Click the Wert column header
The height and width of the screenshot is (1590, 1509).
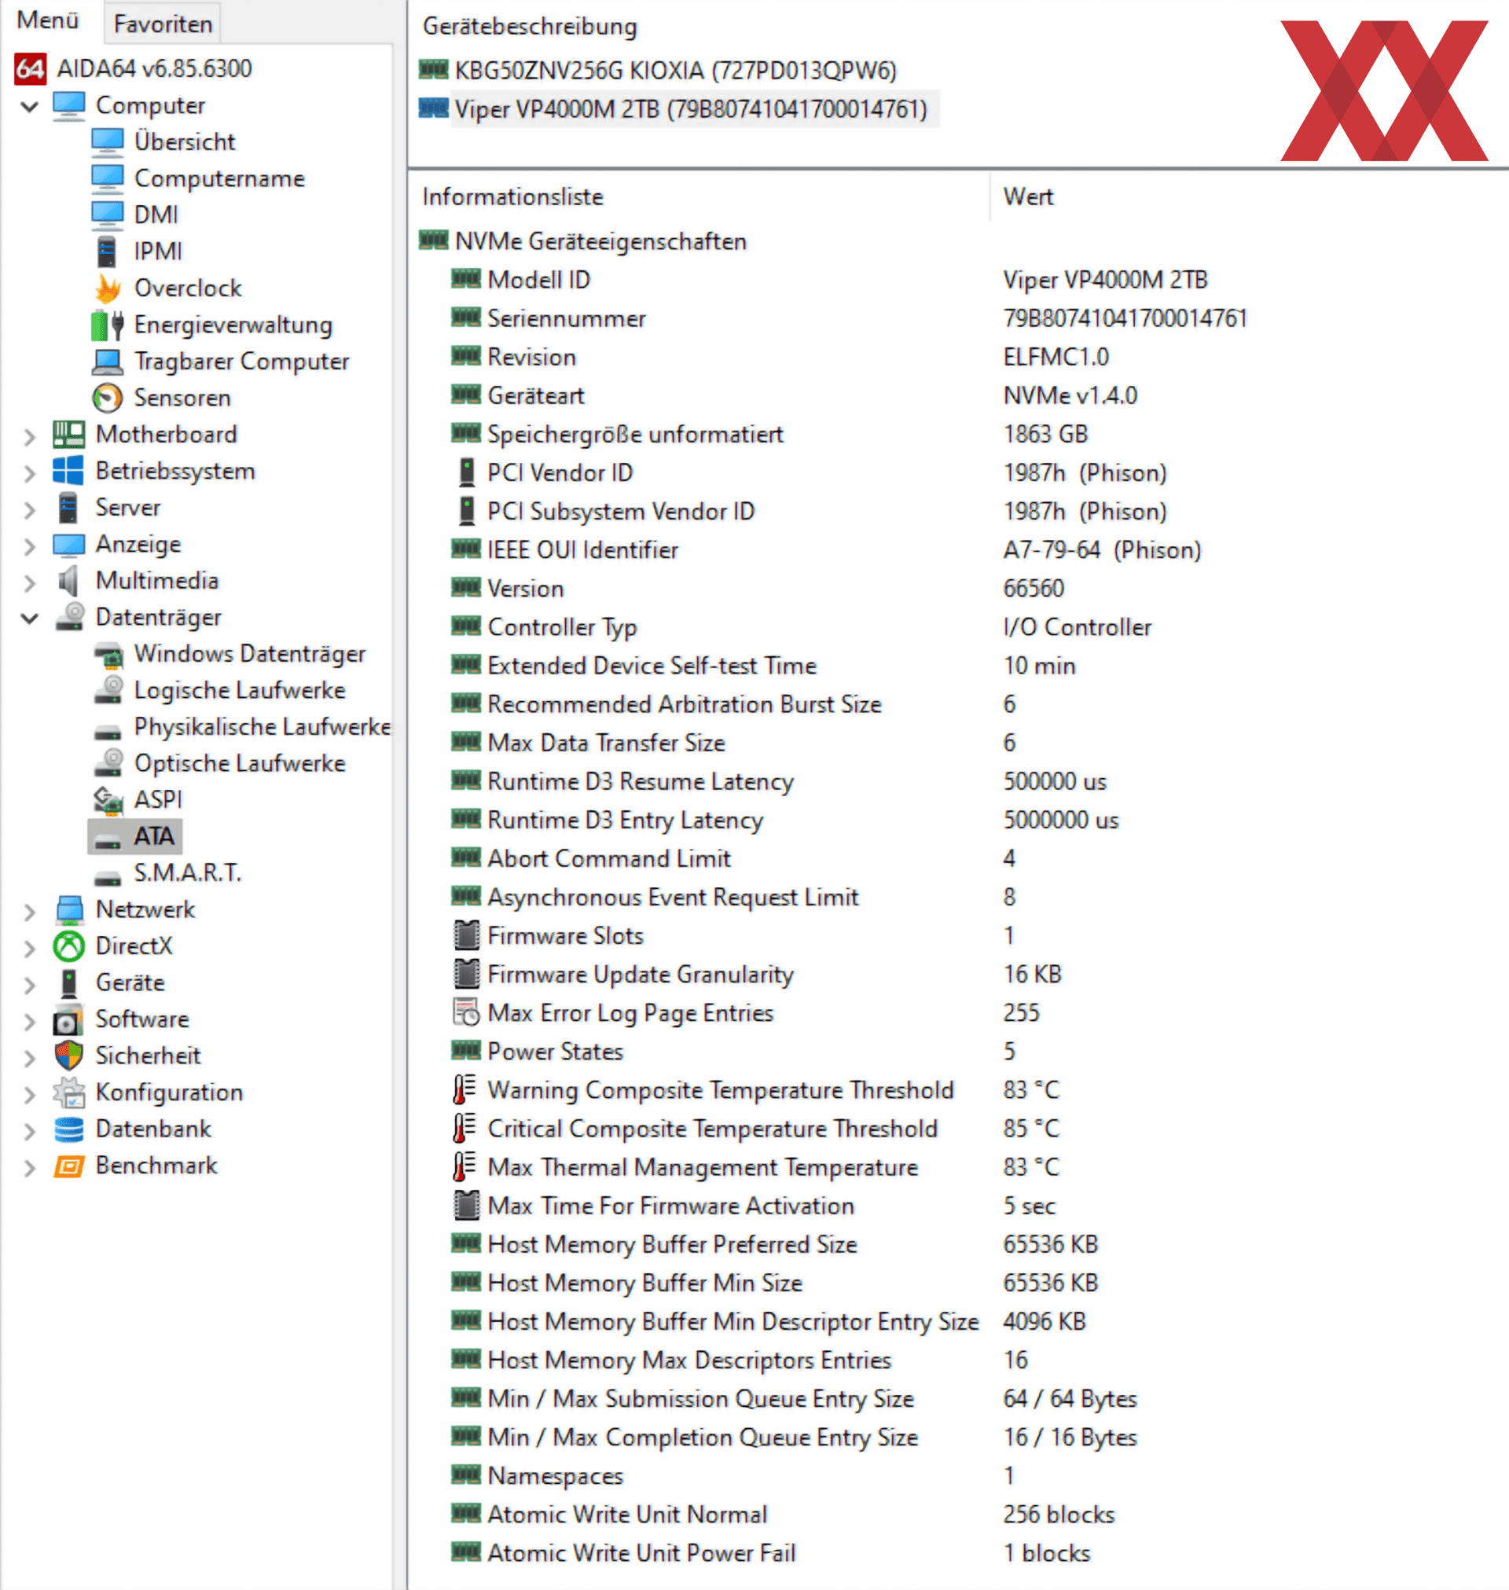tap(1028, 198)
